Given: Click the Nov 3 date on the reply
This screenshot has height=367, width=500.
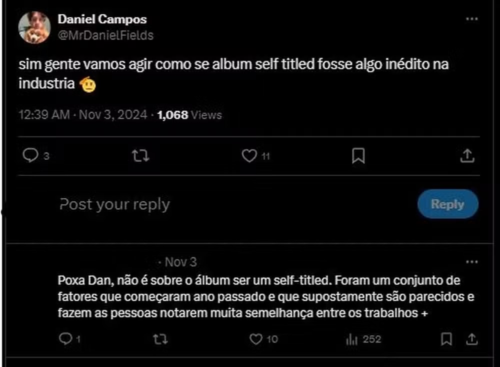Looking at the screenshot, I should 180,262.
